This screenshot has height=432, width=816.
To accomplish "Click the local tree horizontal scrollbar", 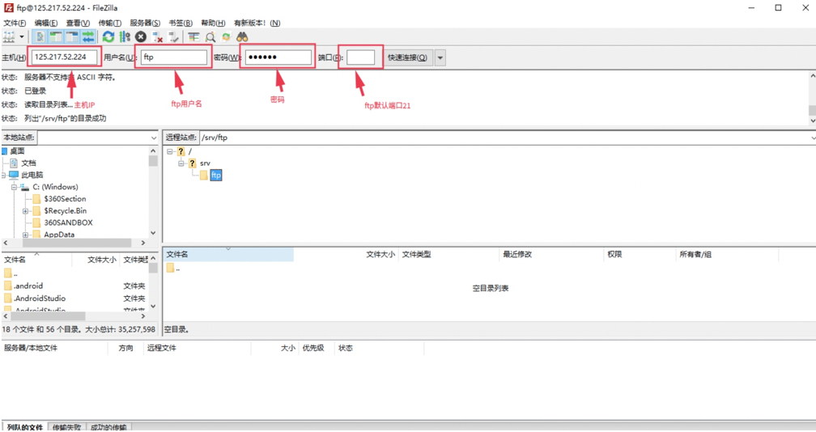I will tap(75, 243).
